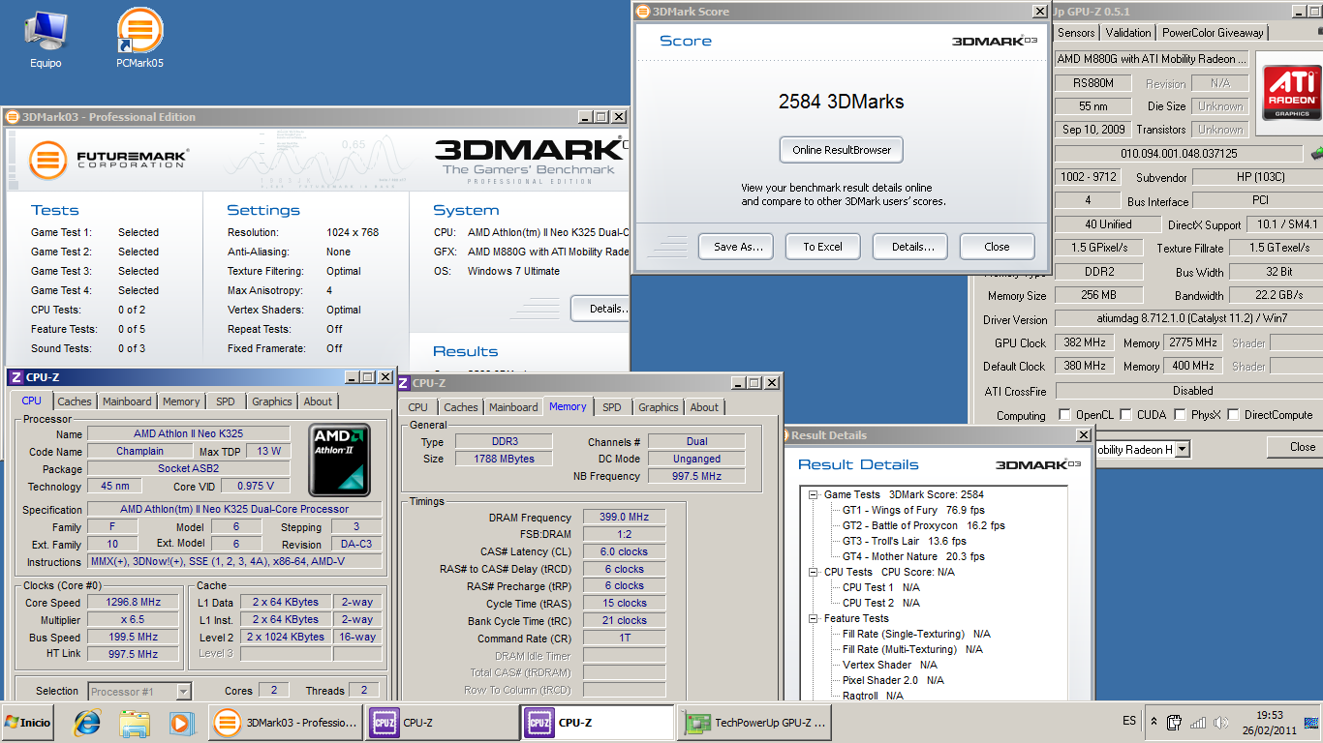
Task: Open the Processor #1 selection dropdown
Action: click(x=183, y=691)
